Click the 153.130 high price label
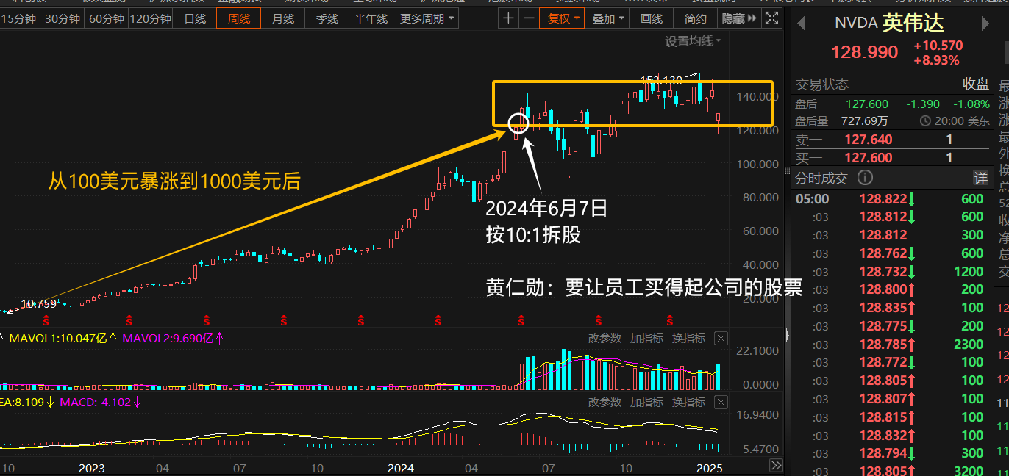 [x=660, y=79]
